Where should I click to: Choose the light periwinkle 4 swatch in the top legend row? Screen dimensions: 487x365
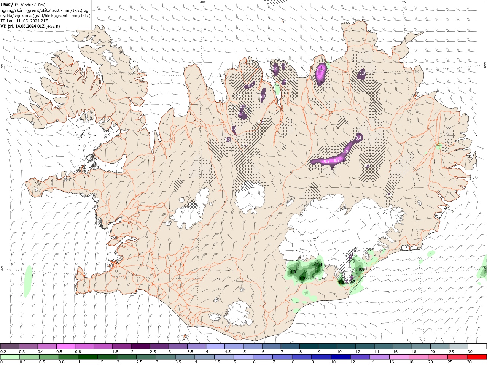pos(215,346)
